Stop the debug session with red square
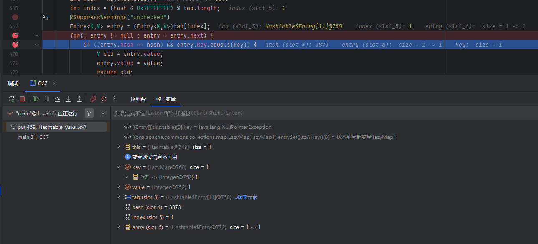538x244 pixels. coord(22,99)
